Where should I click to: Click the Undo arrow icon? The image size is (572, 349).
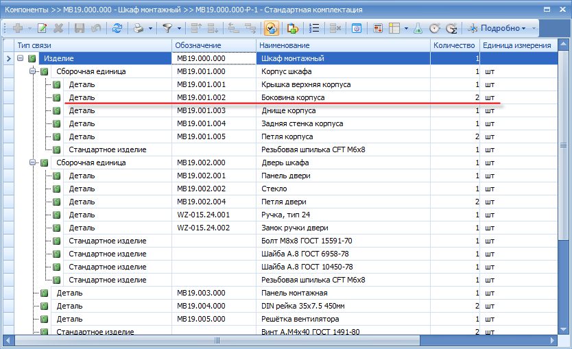[x=96, y=28]
